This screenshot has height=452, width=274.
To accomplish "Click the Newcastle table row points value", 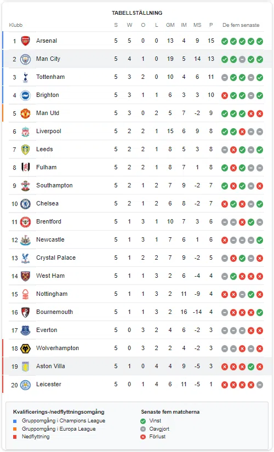I will pos(211,239).
